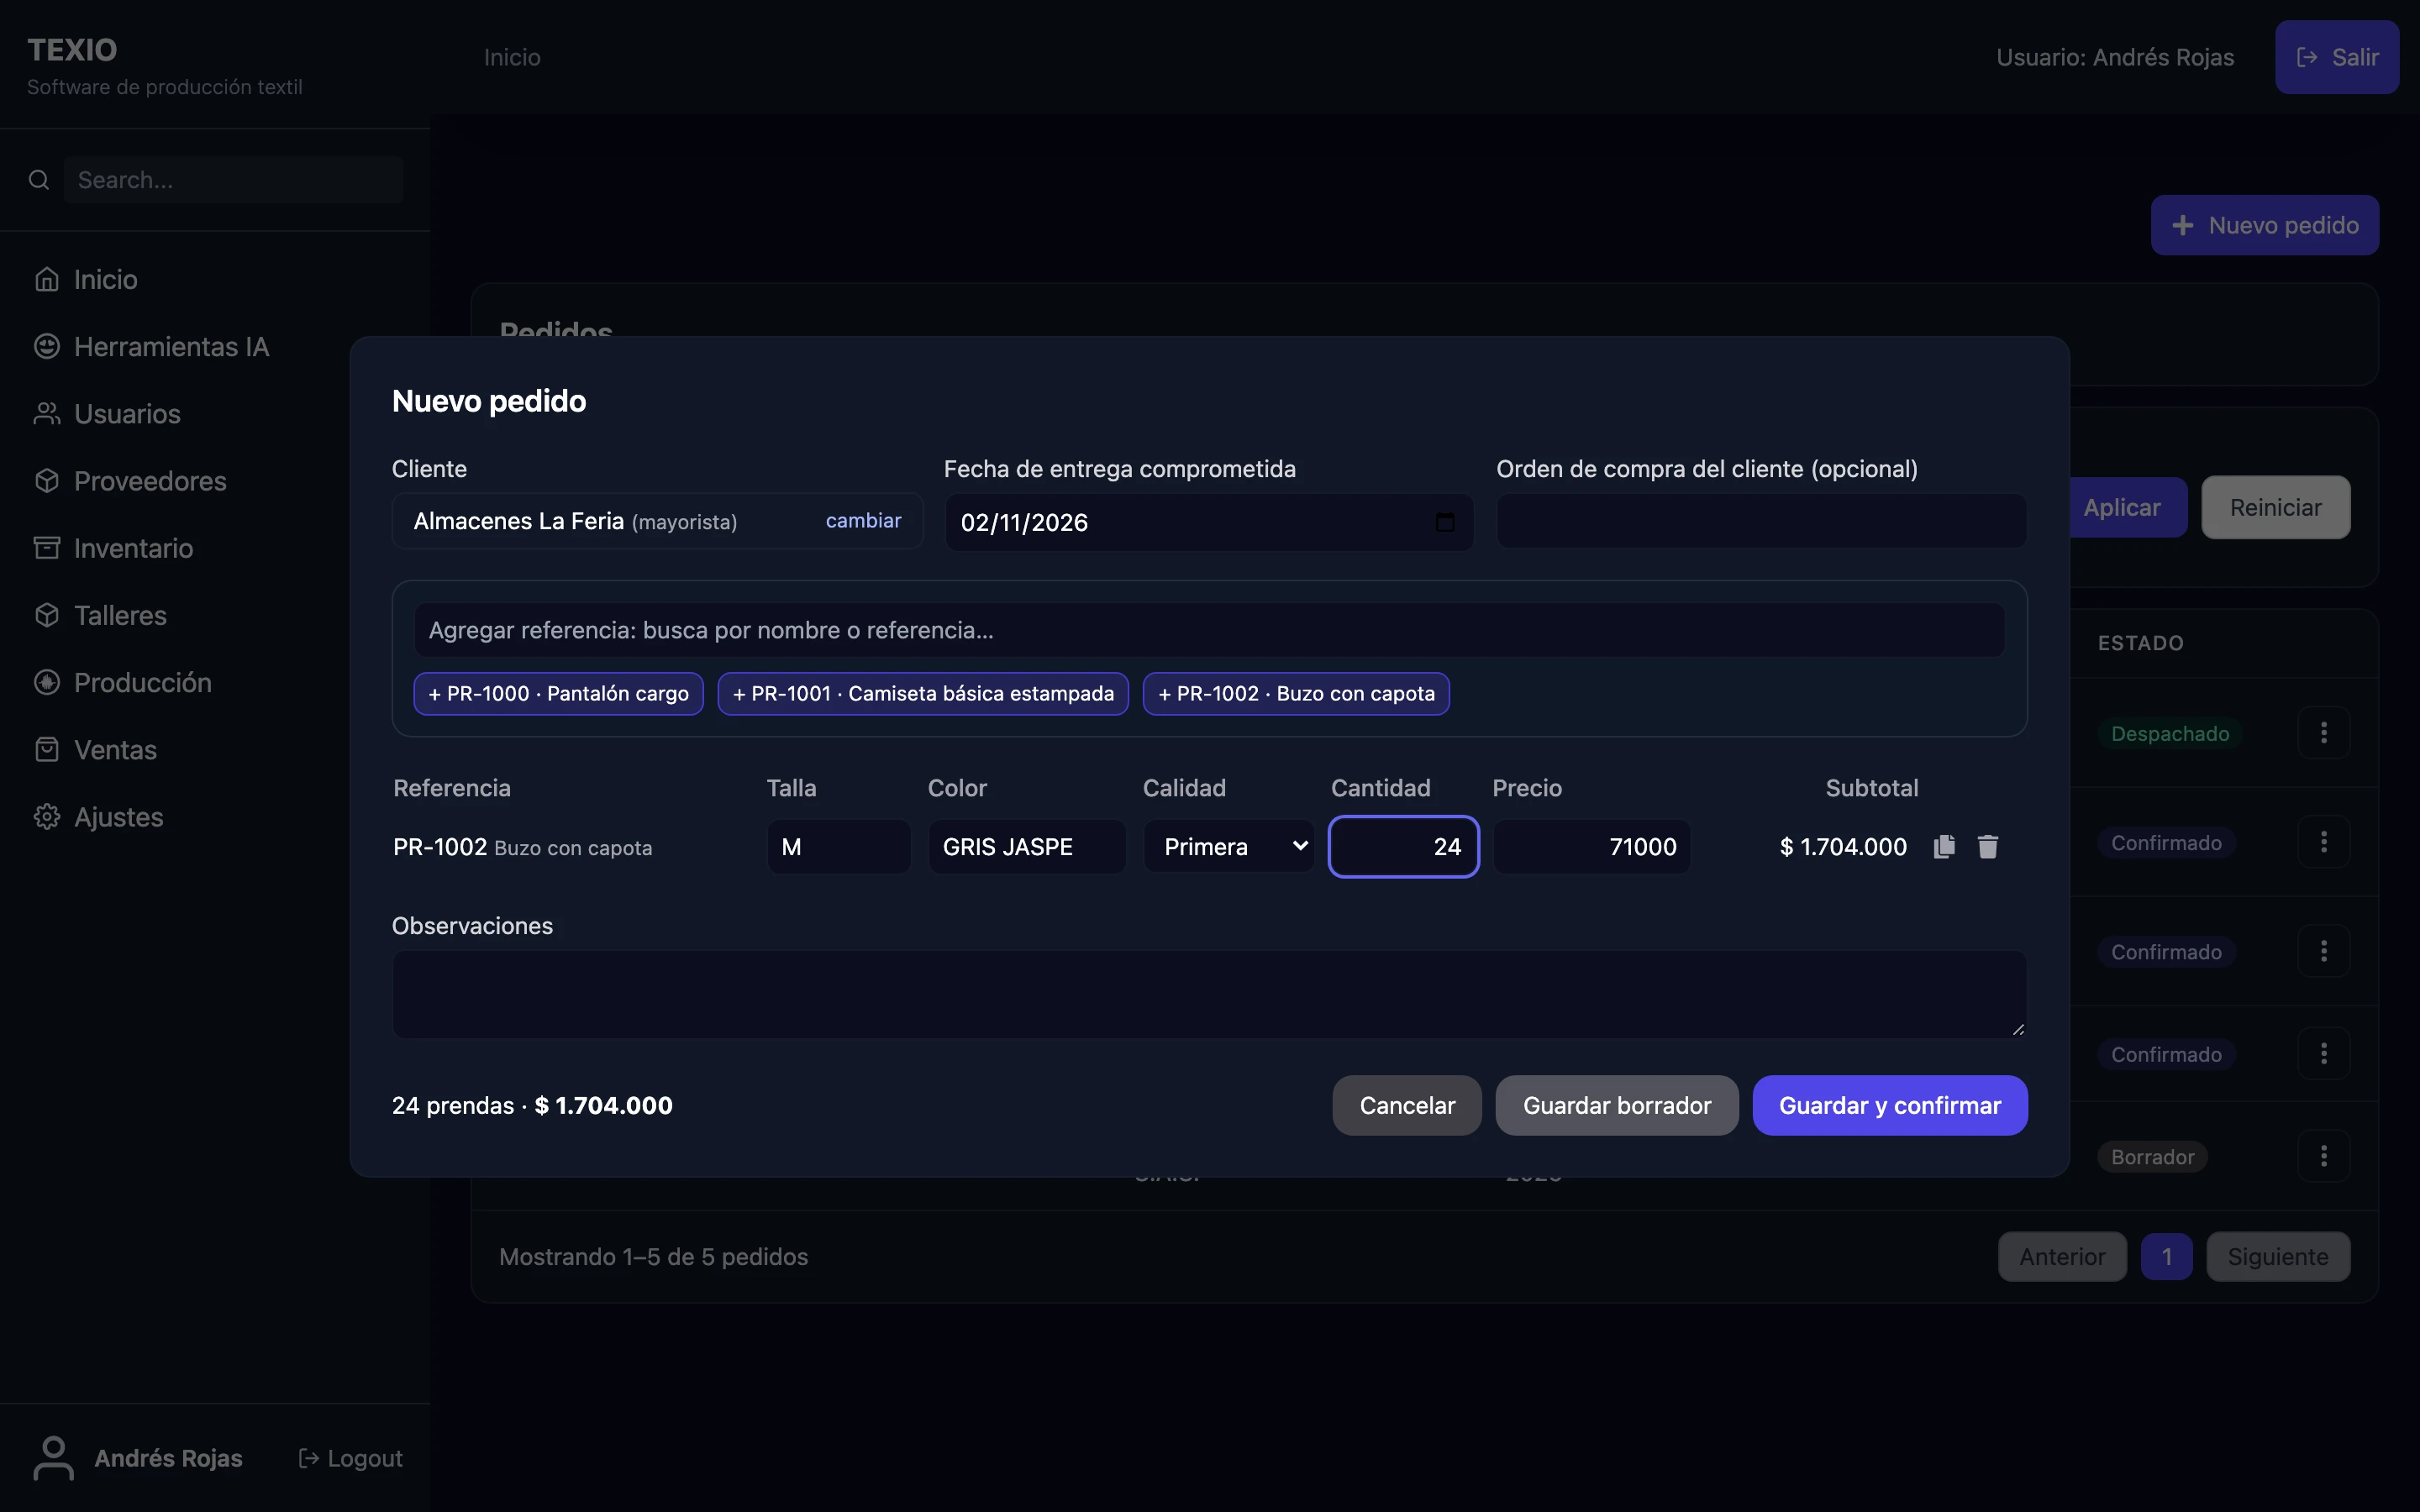Add PR-1001 Camiseta básica estampada chip
The image size is (2420, 1512).
point(922,694)
